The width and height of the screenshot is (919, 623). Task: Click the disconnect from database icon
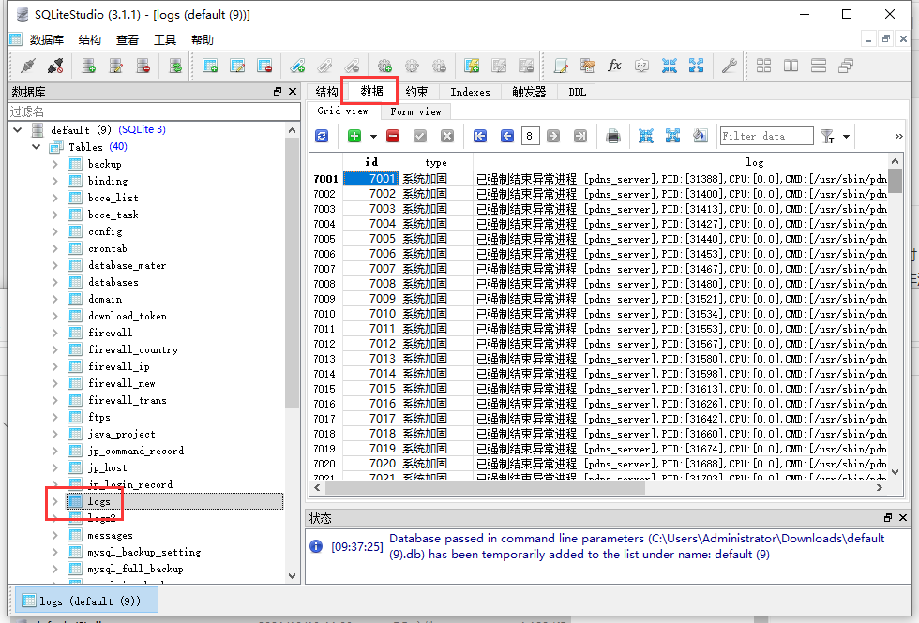tap(55, 66)
